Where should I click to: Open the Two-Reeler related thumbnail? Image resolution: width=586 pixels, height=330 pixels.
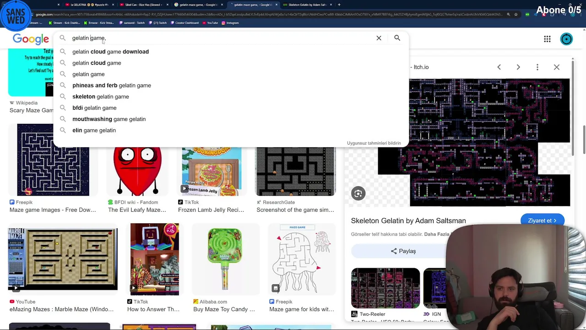[x=385, y=288]
